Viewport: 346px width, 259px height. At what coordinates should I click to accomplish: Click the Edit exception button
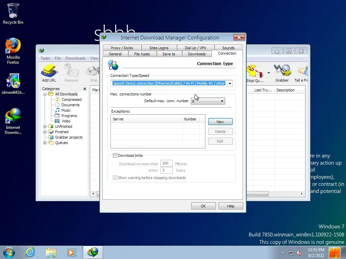(220, 141)
